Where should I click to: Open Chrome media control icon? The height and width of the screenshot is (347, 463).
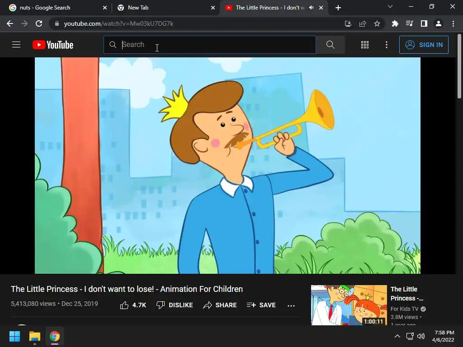pos(409,23)
